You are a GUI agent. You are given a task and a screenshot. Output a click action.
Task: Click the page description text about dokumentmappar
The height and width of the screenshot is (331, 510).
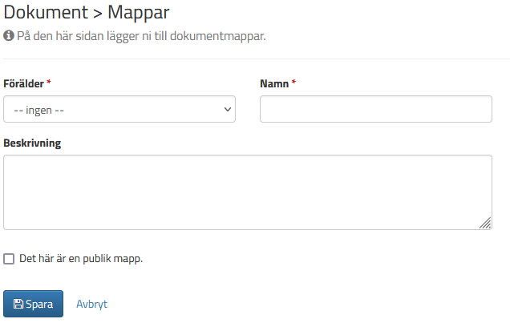(140, 36)
